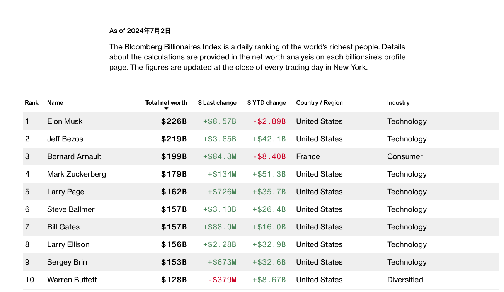Sort by $ YTD change column
504x292 pixels.
click(266, 103)
